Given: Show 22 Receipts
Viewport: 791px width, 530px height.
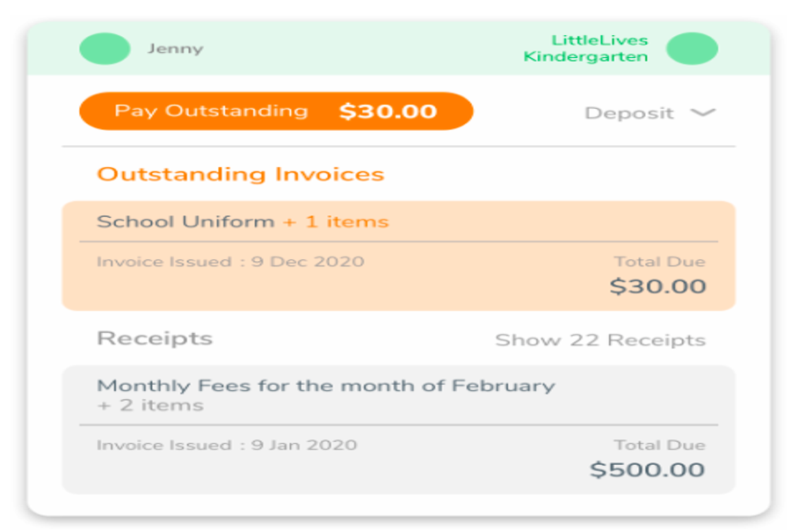Looking at the screenshot, I should 599,340.
